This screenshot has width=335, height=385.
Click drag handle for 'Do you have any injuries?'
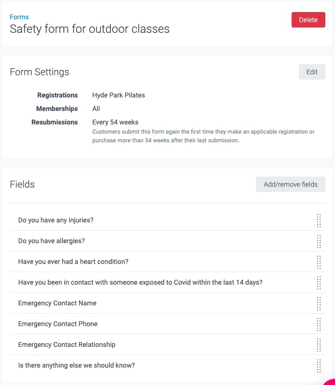click(319, 220)
